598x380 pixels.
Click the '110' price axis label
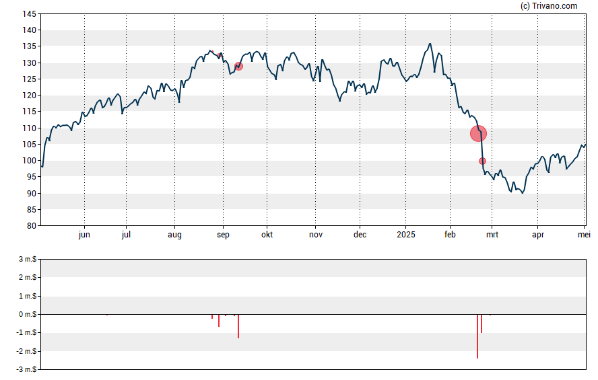click(x=30, y=128)
